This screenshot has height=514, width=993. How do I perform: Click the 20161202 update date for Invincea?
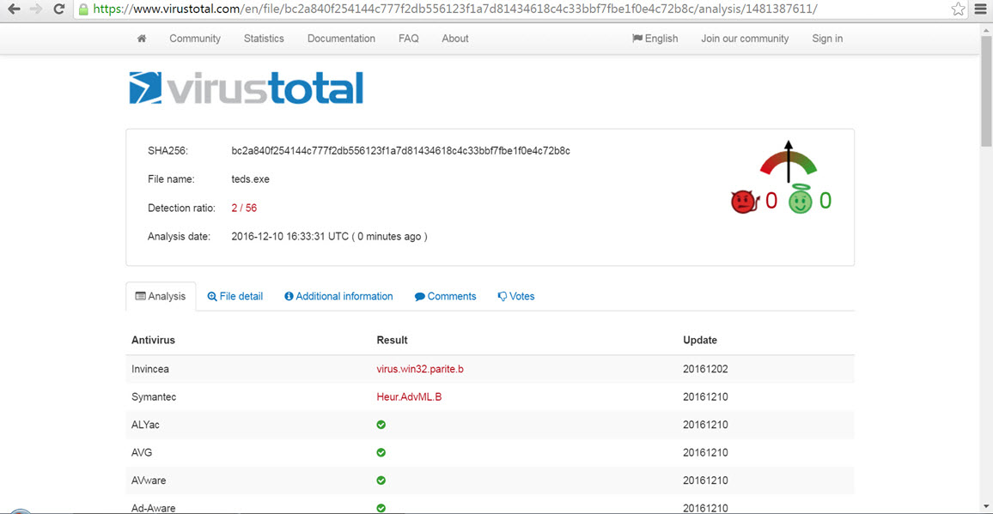(705, 369)
